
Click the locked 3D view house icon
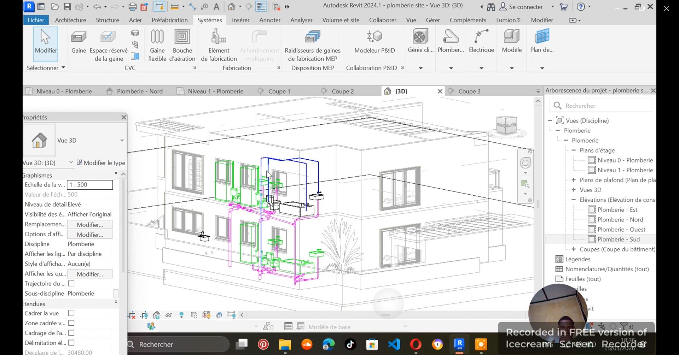pyautogui.click(x=156, y=315)
